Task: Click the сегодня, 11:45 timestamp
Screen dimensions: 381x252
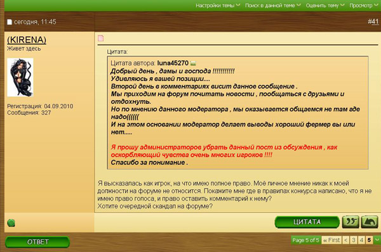Action: click(35, 22)
